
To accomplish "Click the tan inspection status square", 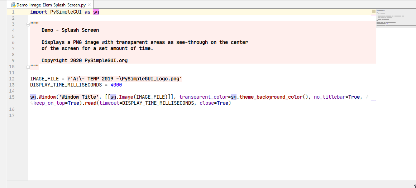I will 374,11.
